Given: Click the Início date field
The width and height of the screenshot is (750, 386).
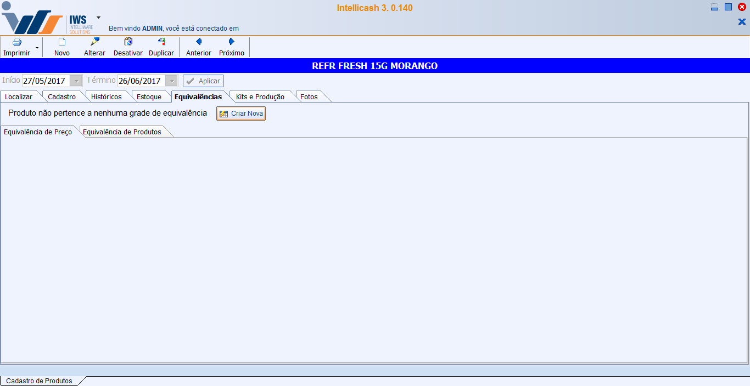Looking at the screenshot, I should pyautogui.click(x=46, y=81).
